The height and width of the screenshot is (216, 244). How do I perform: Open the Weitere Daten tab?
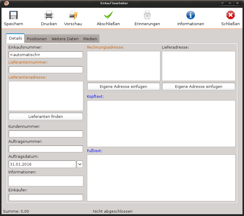[65, 39]
